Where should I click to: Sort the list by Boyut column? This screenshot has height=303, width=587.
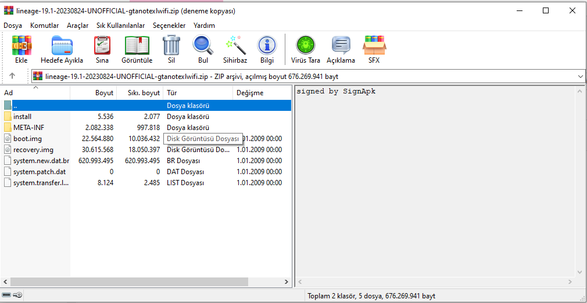94,93
